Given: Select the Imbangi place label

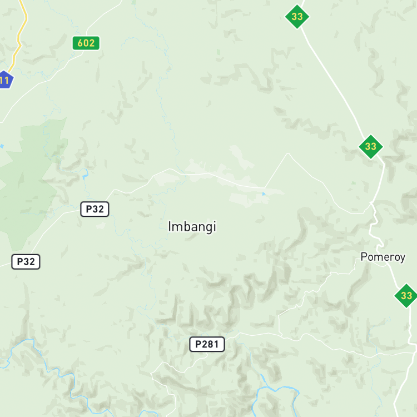Looking at the screenshot, I should 192,227.
